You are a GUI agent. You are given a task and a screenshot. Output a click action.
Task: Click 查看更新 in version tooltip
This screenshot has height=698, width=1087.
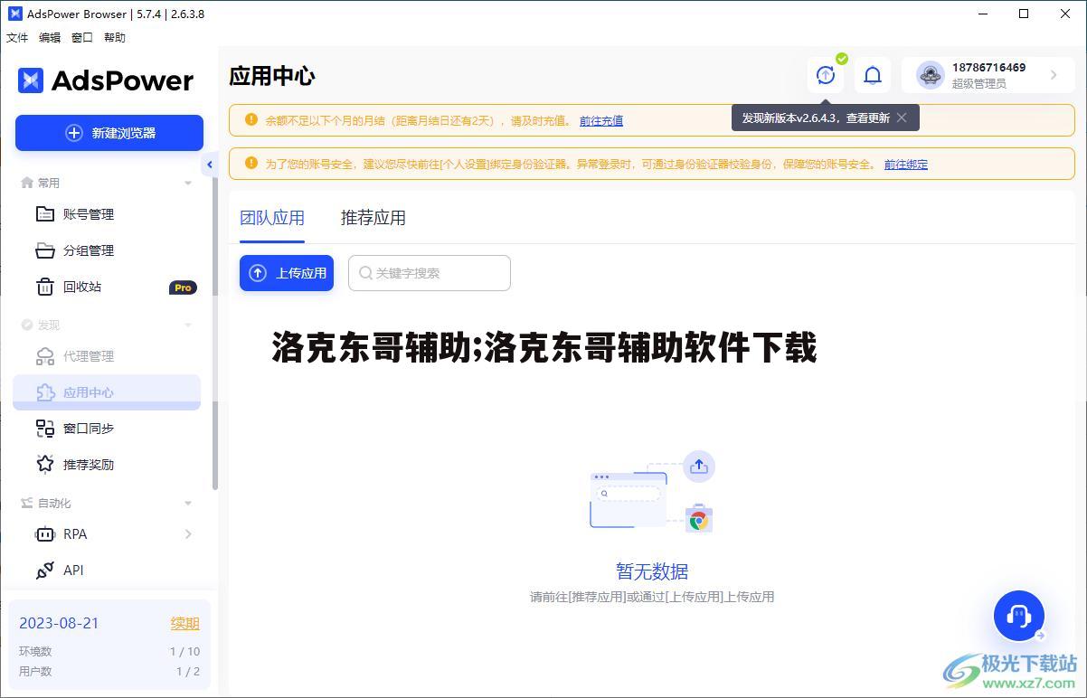coord(868,118)
